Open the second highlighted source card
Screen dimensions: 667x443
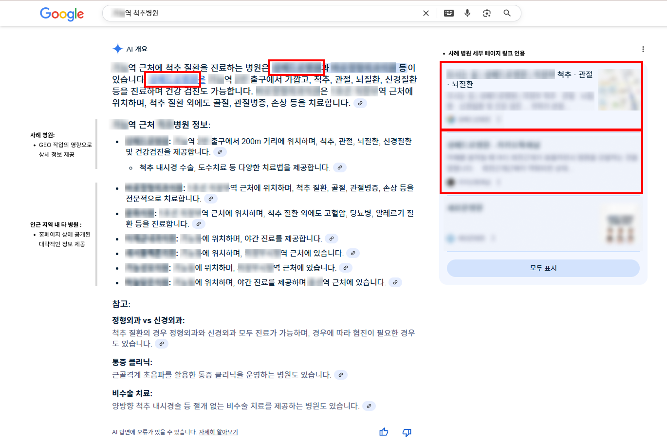coord(541,162)
